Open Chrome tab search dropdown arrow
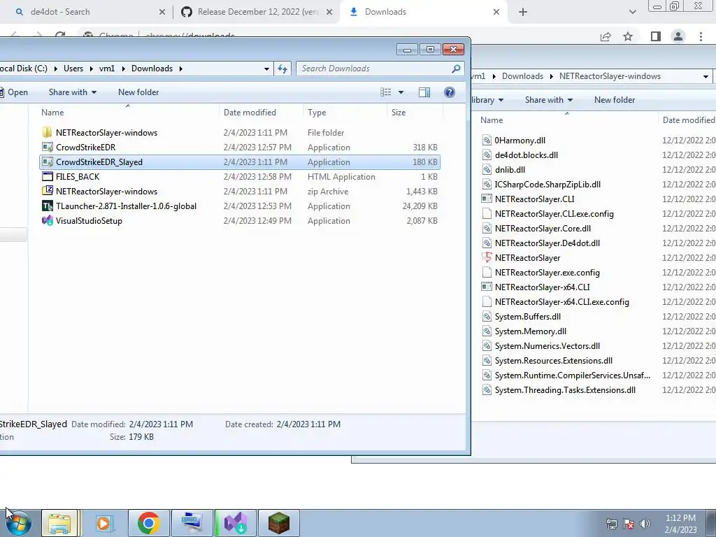716x537 pixels. point(632,12)
